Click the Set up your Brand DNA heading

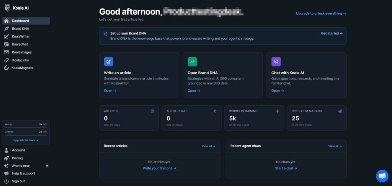click(x=128, y=34)
